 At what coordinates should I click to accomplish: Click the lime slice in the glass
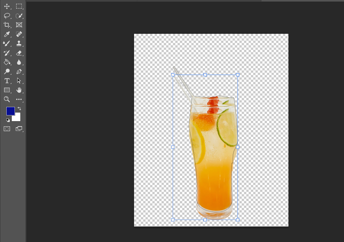coord(227,128)
